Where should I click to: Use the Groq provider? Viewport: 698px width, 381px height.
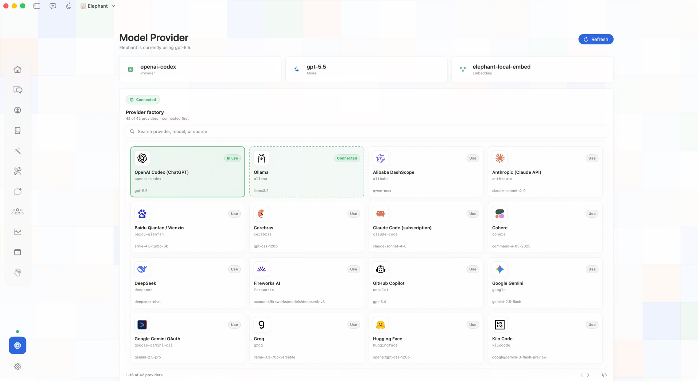point(353,325)
